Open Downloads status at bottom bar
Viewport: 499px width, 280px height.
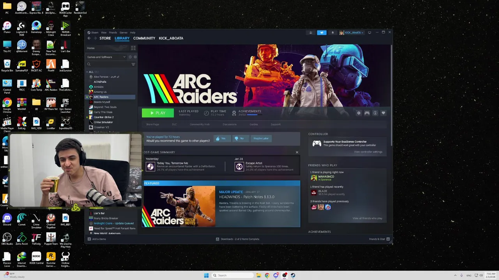(238, 239)
